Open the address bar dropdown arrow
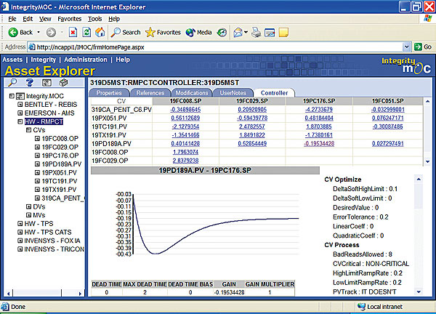436x314 pixels. pos(406,47)
